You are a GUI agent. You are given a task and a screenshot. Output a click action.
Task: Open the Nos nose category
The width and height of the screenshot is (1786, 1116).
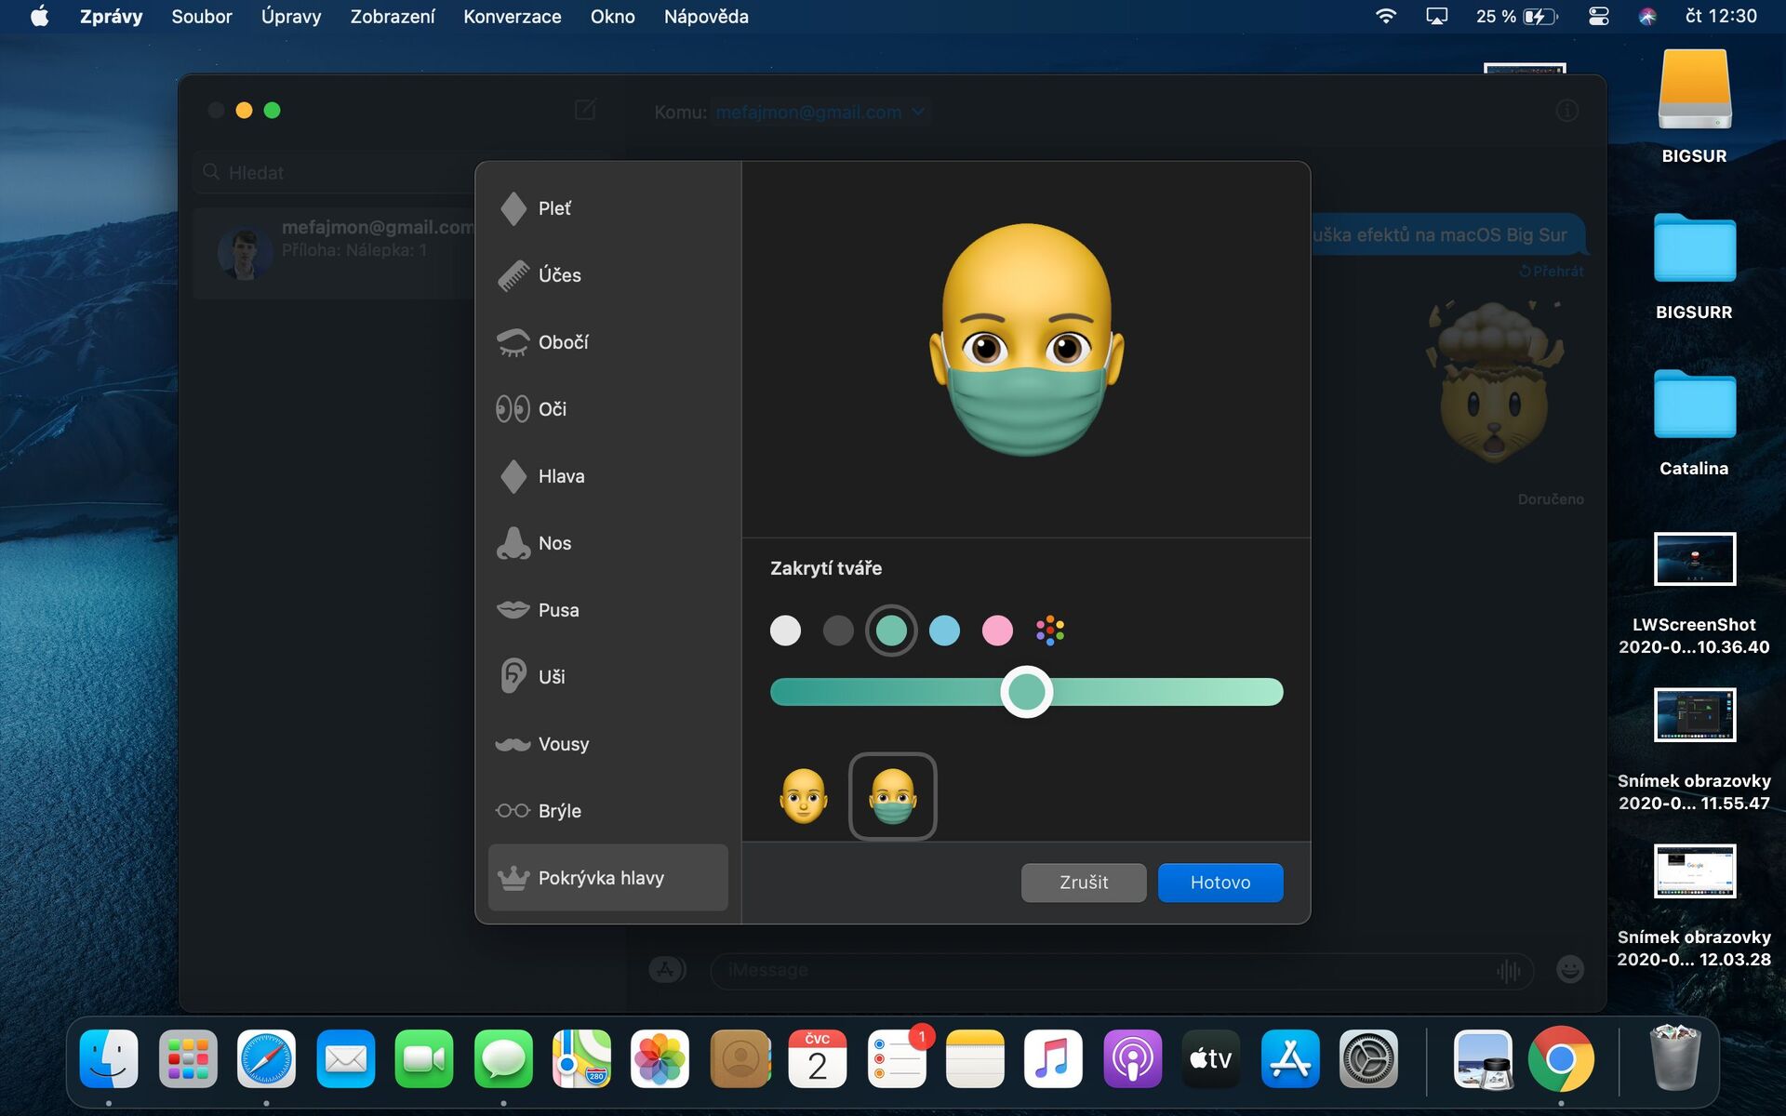(553, 543)
